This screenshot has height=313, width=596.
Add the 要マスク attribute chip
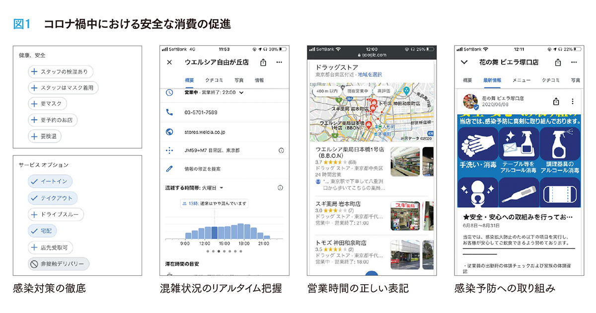[47, 104]
